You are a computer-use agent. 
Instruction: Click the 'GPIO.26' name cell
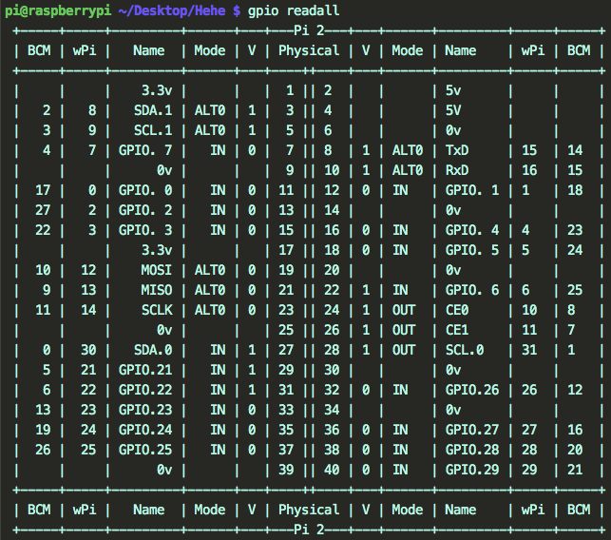[472, 390]
